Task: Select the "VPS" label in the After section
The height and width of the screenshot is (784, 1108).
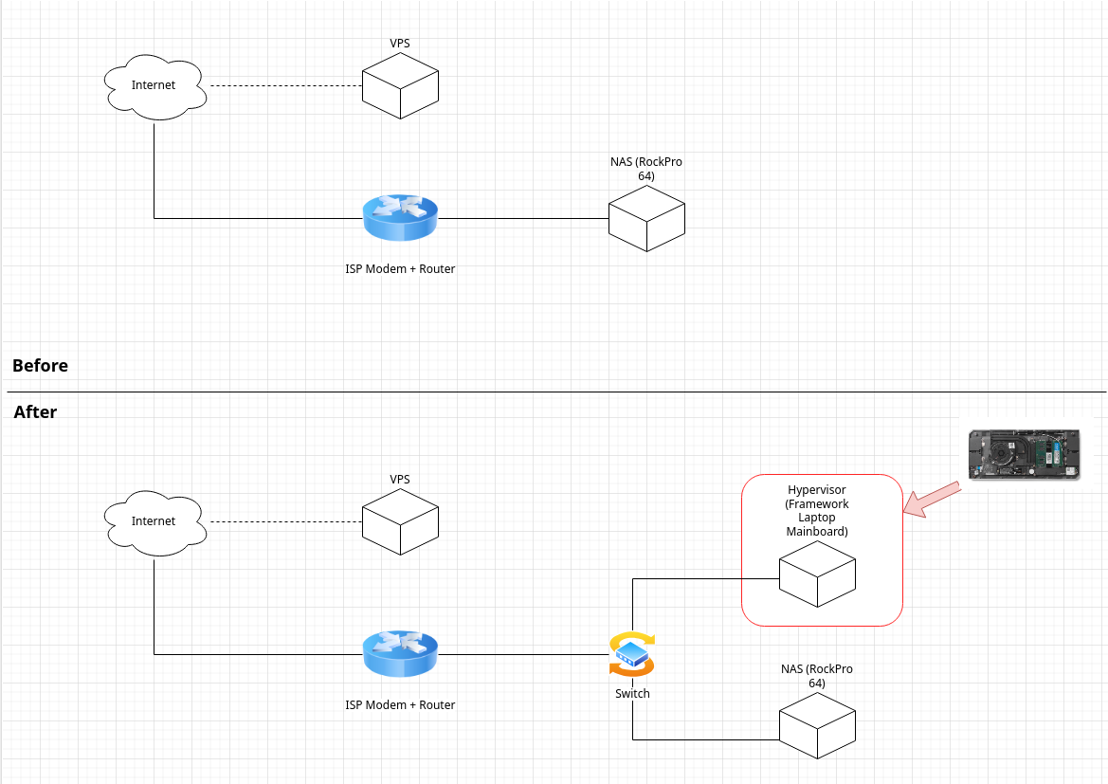Action: pyautogui.click(x=399, y=480)
